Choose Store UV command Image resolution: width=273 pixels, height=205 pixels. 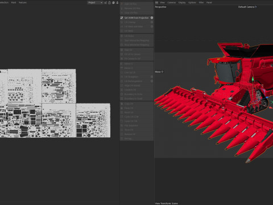click(x=136, y=130)
